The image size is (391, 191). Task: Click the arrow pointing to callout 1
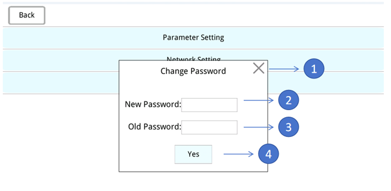tap(284, 69)
